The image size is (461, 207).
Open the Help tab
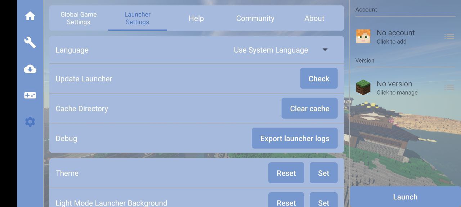[x=196, y=18]
